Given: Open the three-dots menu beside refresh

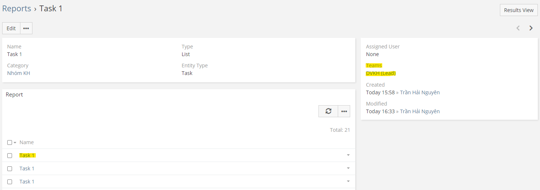Looking at the screenshot, I should pyautogui.click(x=344, y=111).
